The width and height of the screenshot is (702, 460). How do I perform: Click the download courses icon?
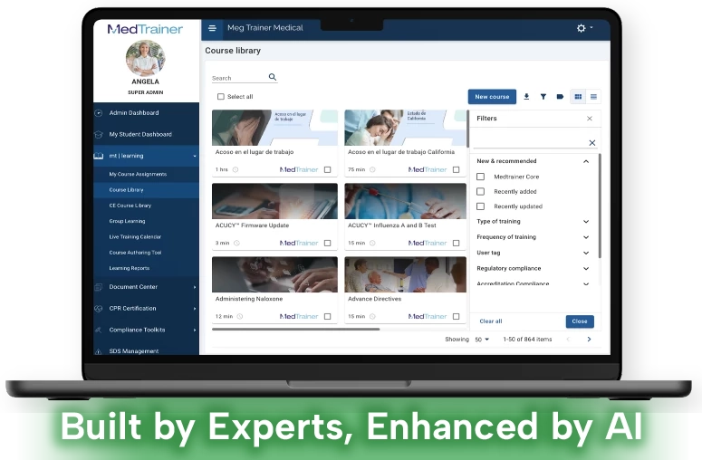coord(527,97)
